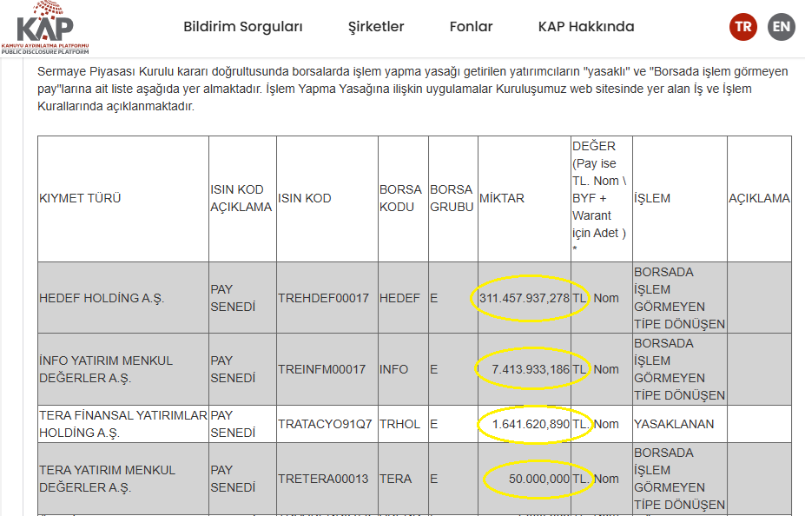The height and width of the screenshot is (516, 805).
Task: Click ISIN code TRATACYO91Q7
Action: 325,424
